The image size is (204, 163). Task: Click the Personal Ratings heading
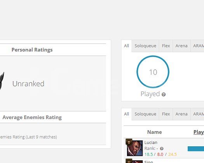(x=32, y=50)
